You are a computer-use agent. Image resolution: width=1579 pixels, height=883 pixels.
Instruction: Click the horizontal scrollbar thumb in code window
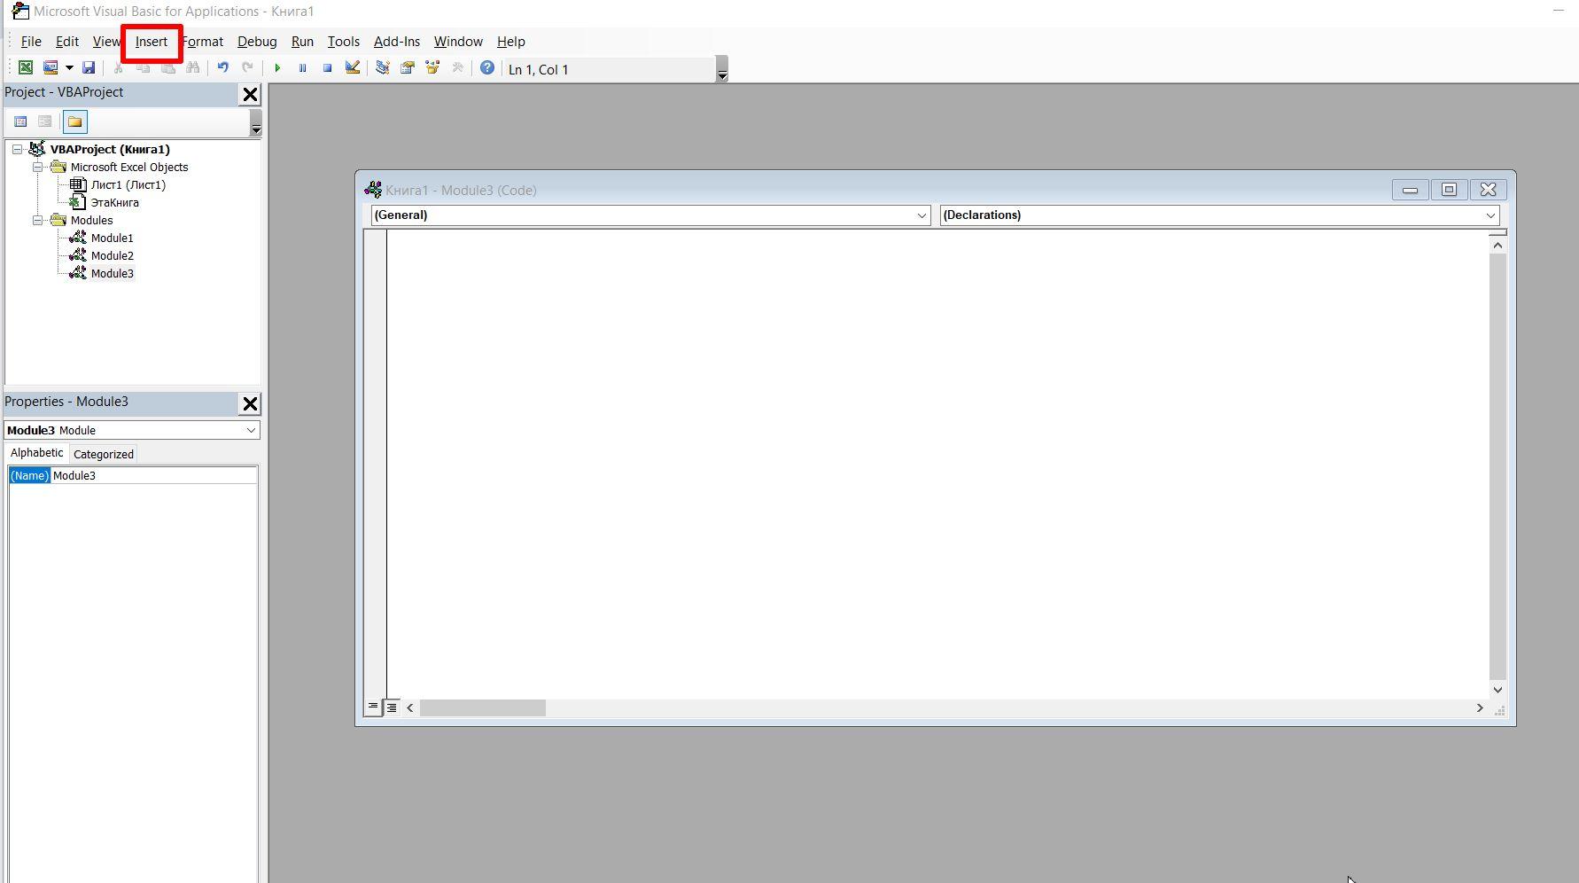[x=483, y=708]
